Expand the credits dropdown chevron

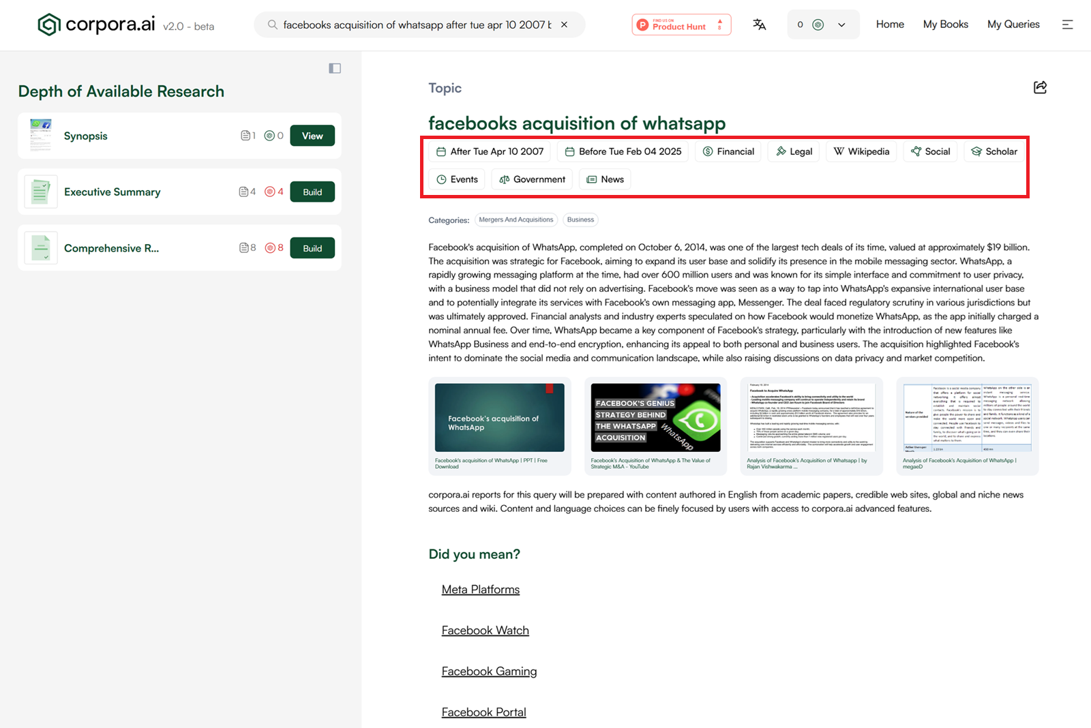tap(841, 25)
